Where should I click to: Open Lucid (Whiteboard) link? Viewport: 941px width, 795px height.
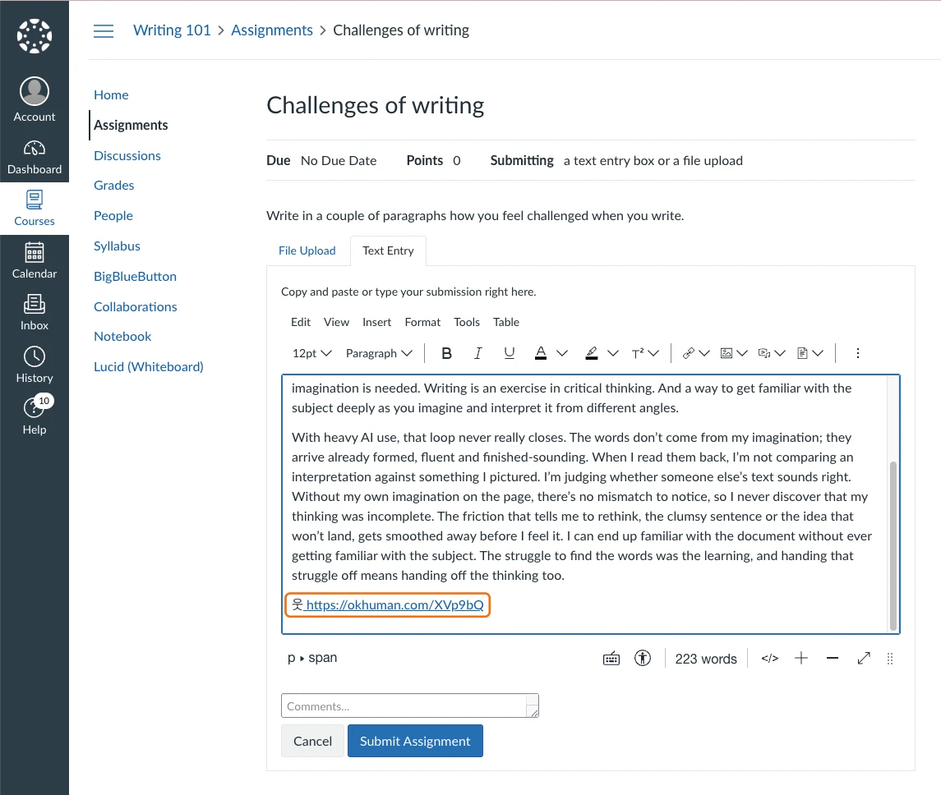pos(149,367)
